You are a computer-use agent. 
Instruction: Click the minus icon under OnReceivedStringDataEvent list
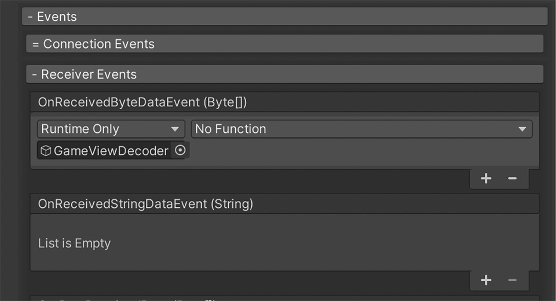coord(512,280)
